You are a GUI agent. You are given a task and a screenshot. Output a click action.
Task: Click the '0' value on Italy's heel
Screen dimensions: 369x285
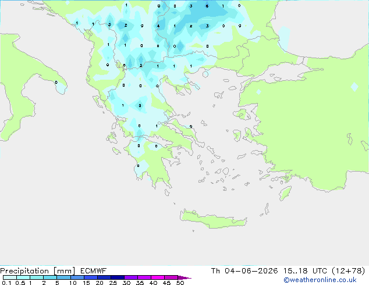click(56, 83)
